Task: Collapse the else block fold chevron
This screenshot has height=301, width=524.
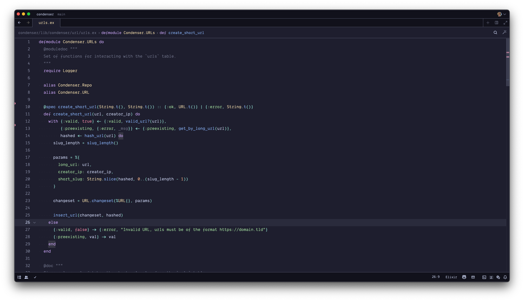Action: [x=34, y=222]
